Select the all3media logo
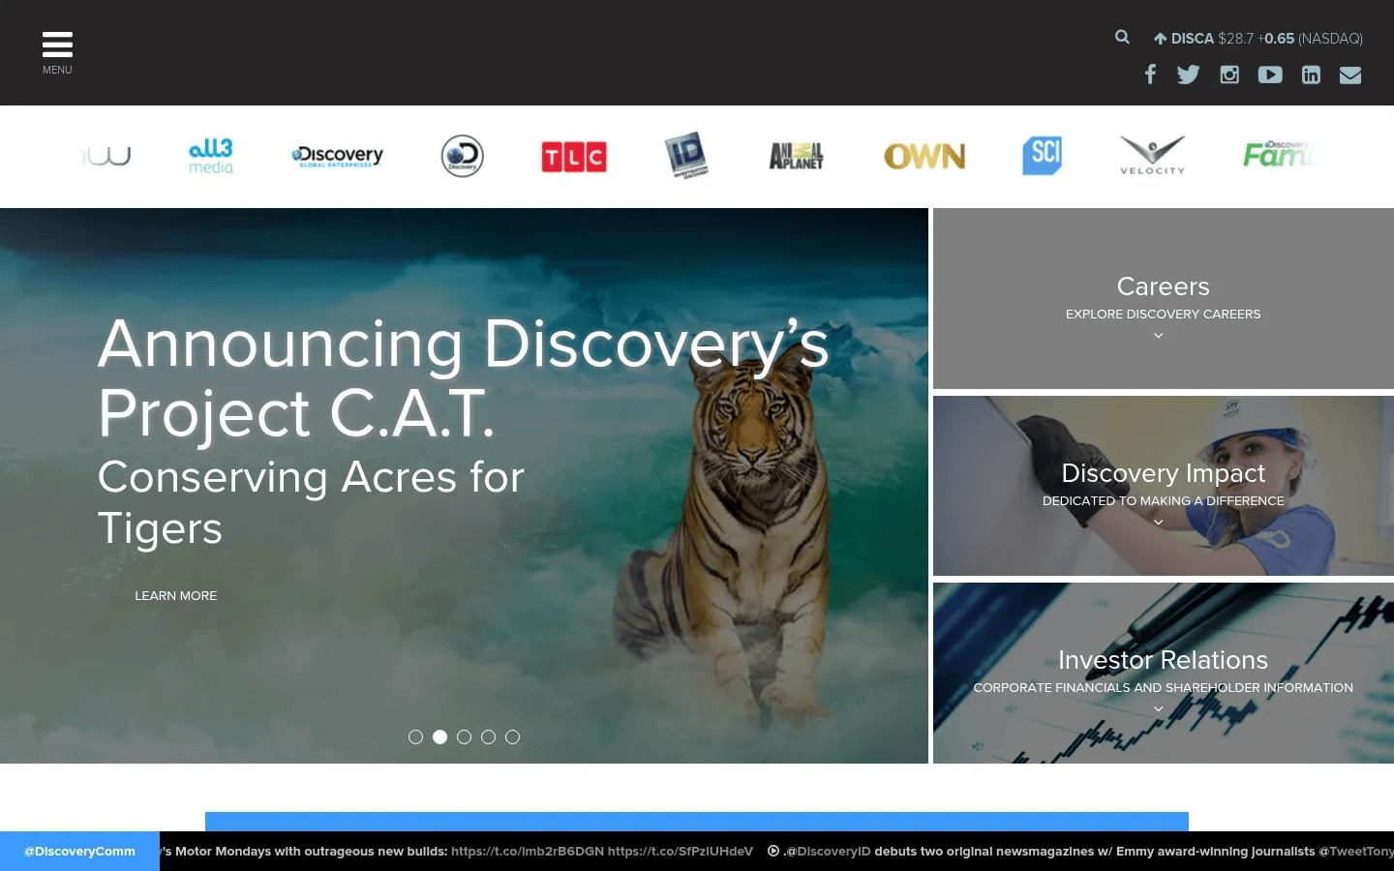Viewport: 1394px width, 871px height. tap(211, 156)
